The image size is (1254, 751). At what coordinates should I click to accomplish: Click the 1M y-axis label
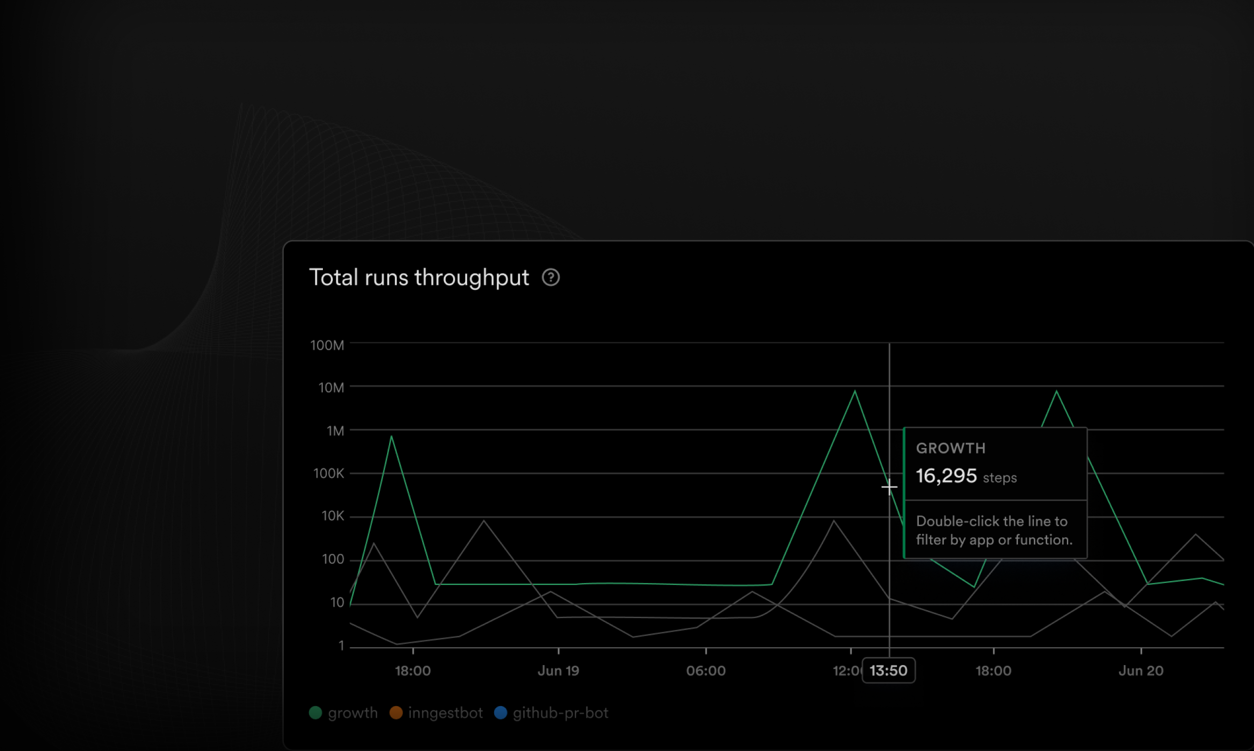[x=335, y=431]
